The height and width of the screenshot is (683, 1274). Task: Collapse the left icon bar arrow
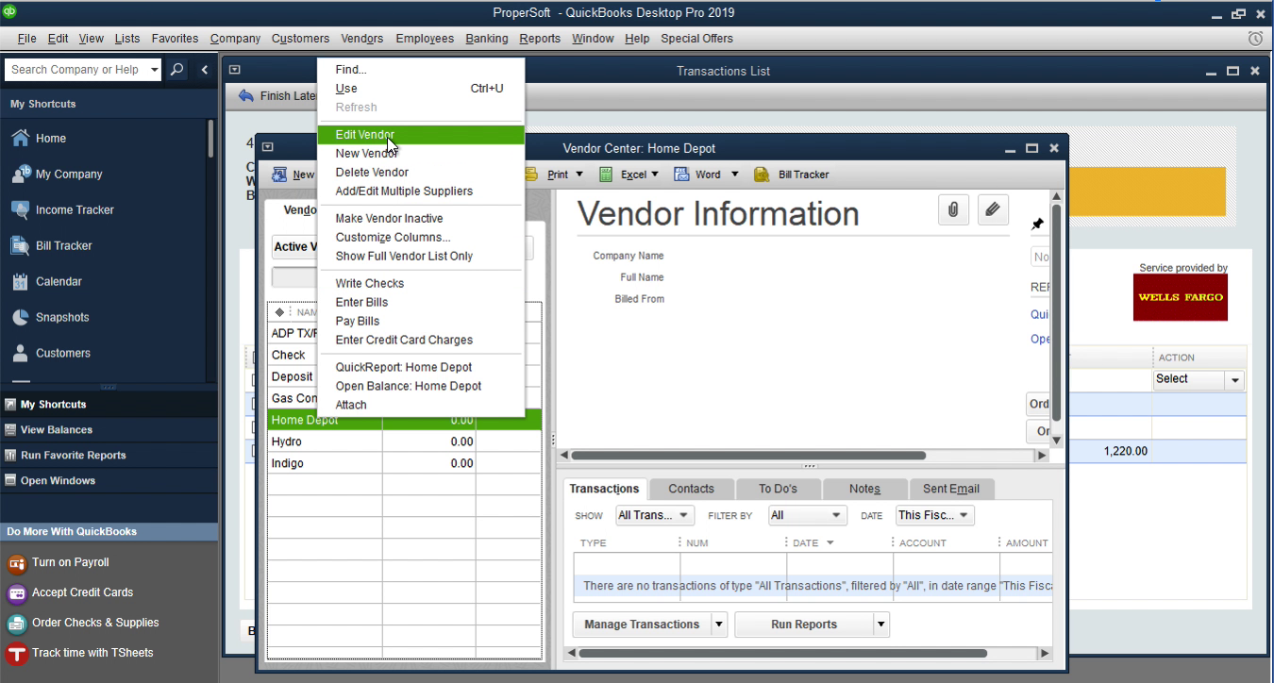click(x=205, y=70)
